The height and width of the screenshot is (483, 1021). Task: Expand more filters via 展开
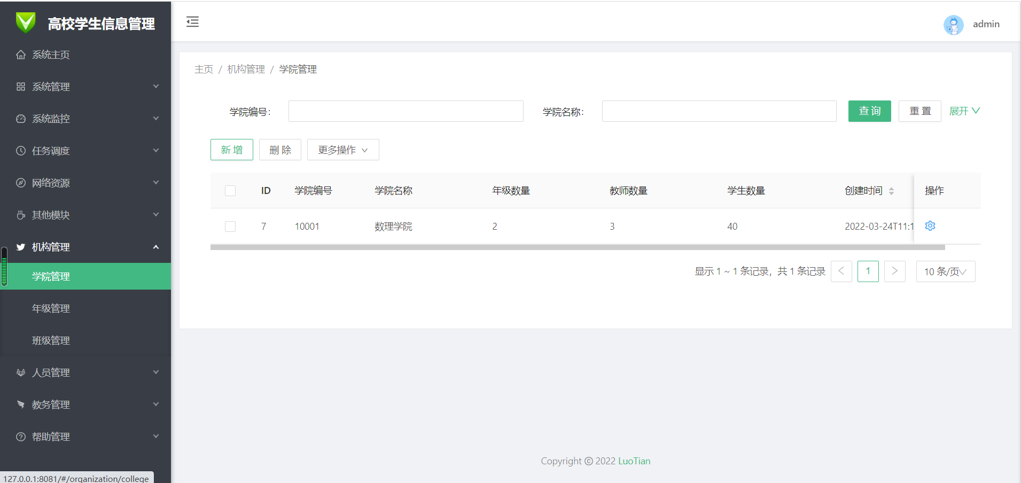point(964,111)
